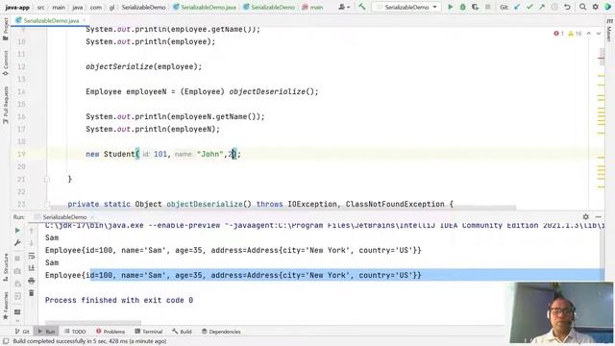Open the Project side panel

tap(6, 29)
